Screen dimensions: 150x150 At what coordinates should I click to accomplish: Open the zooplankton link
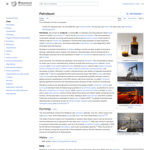(50, 43)
